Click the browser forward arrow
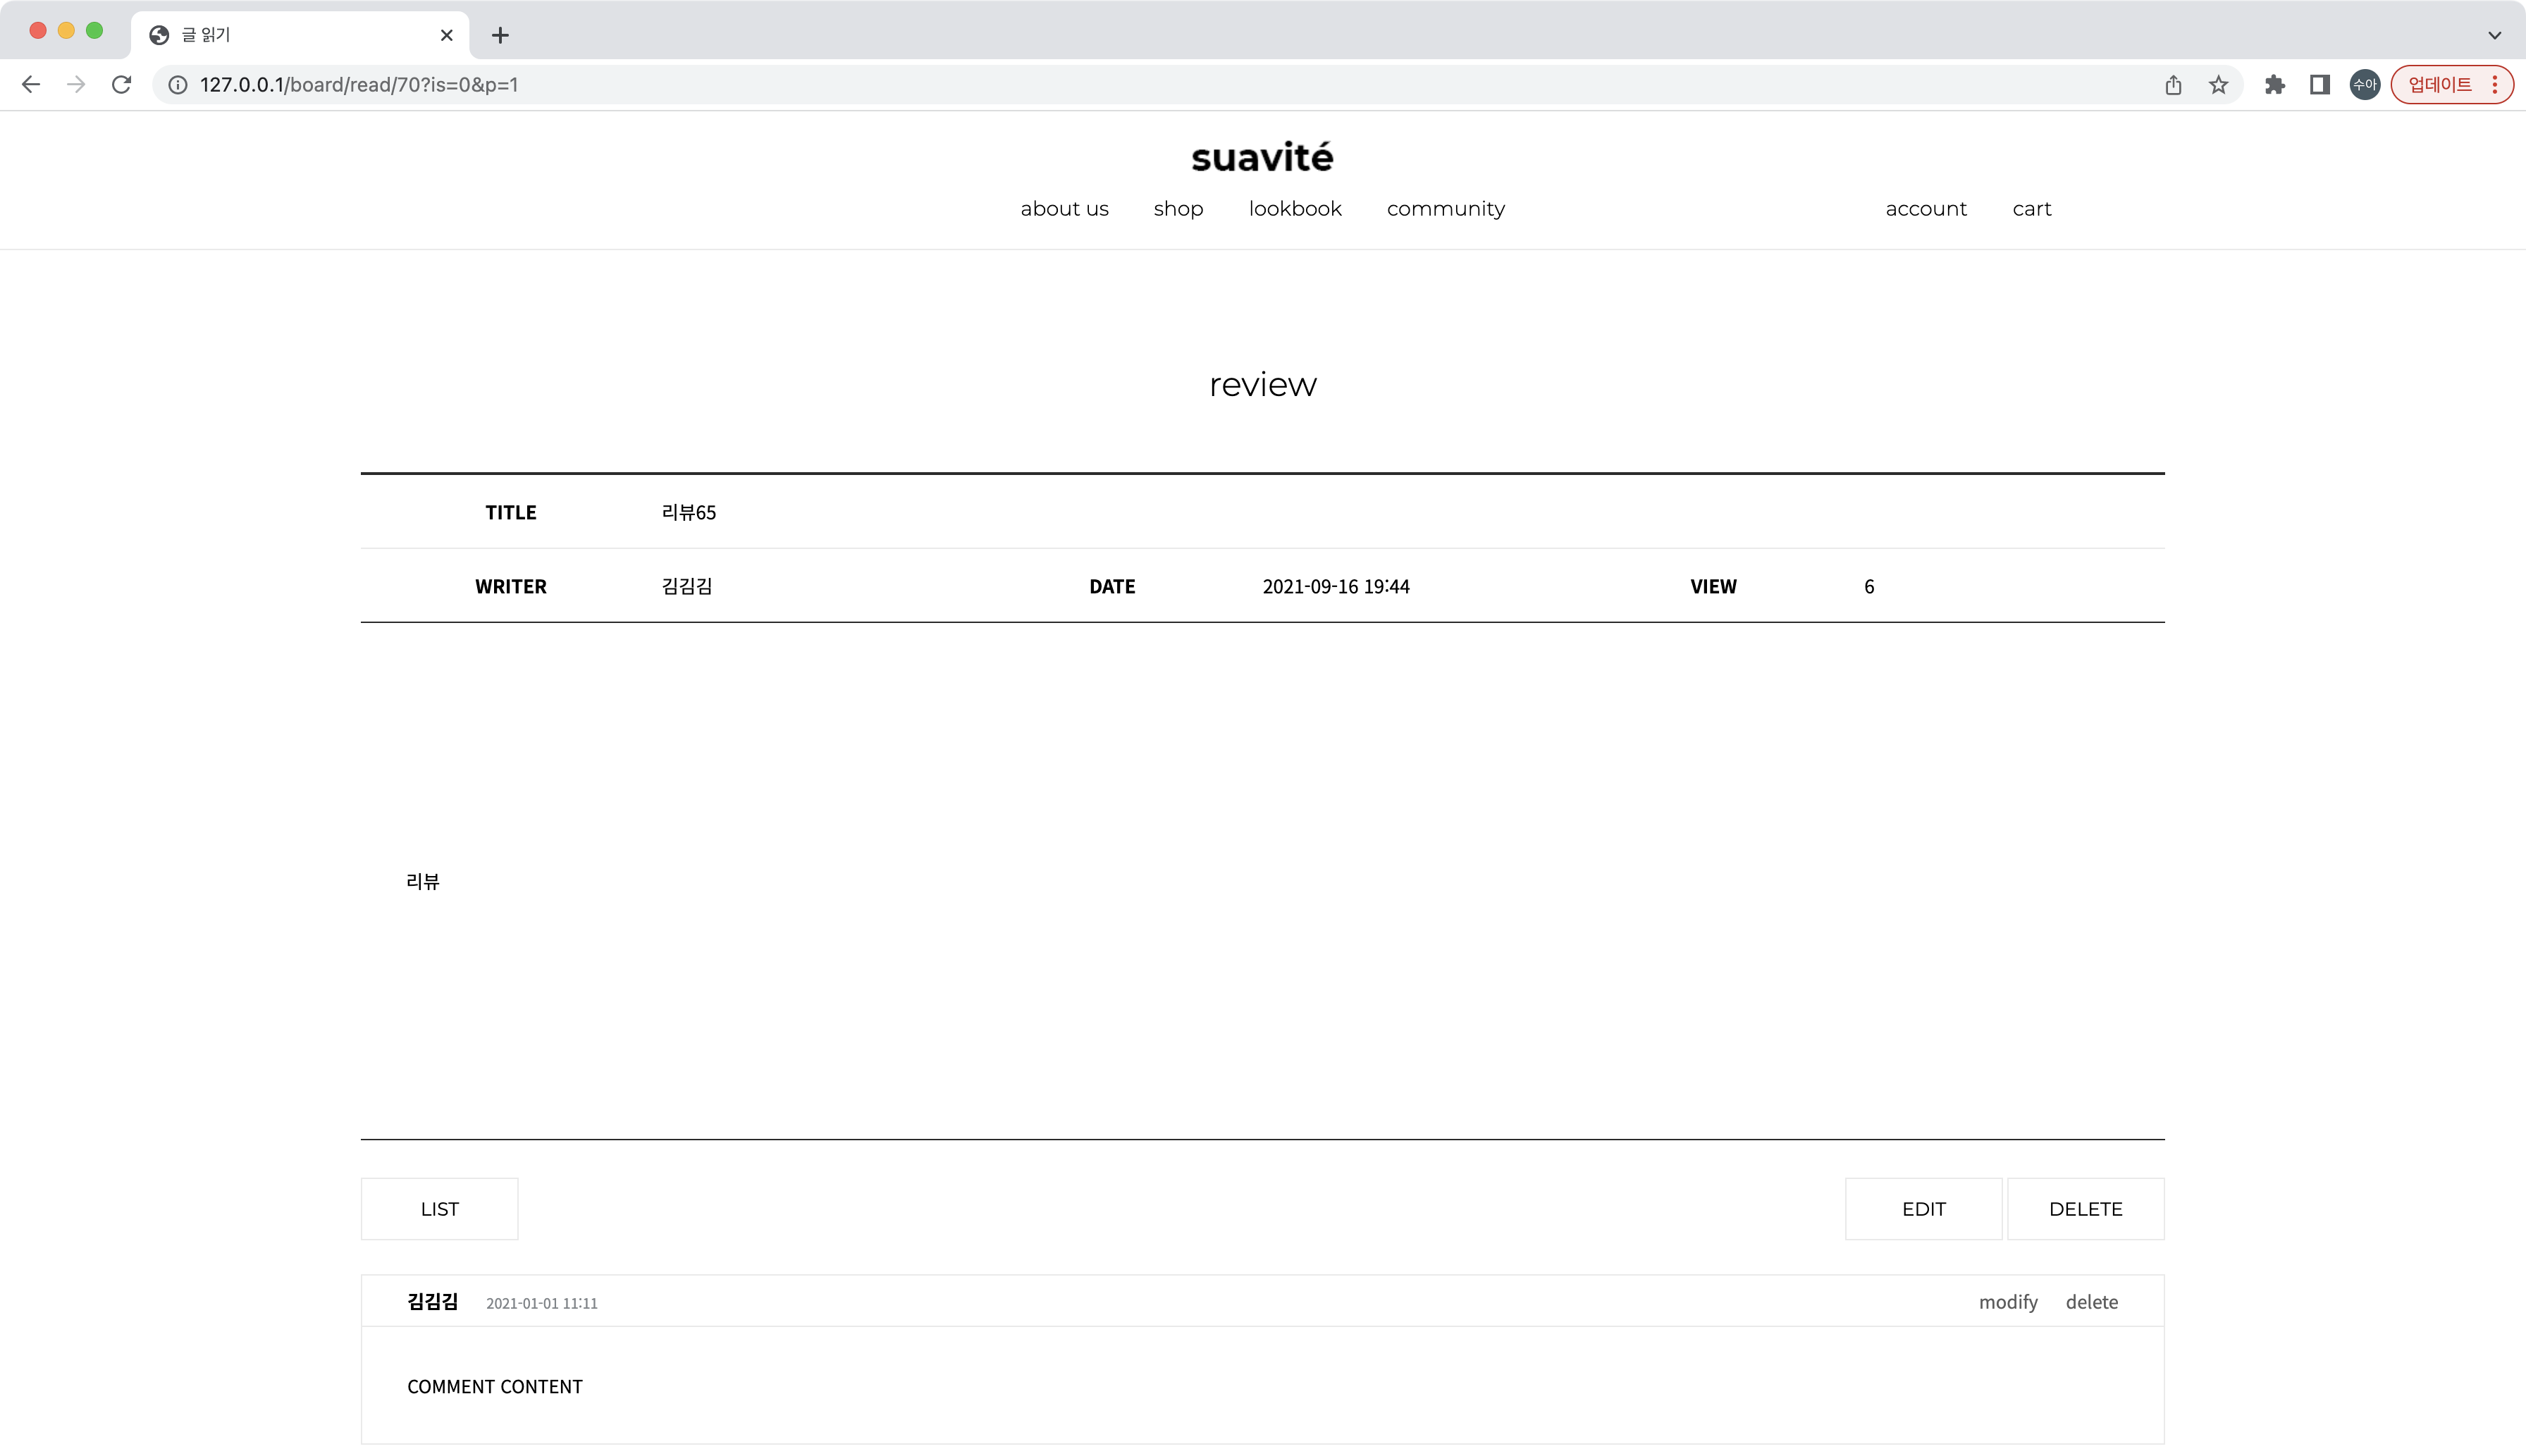The width and height of the screenshot is (2526, 1456). click(x=76, y=85)
